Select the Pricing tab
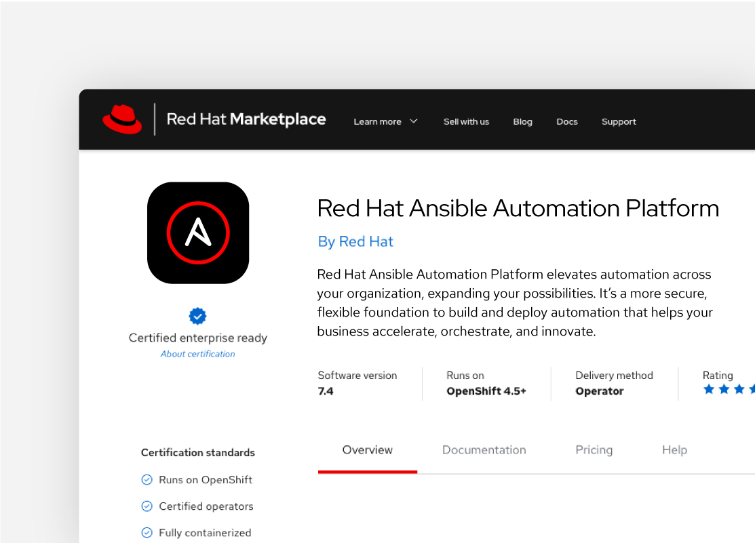This screenshot has height=543, width=755. point(594,450)
